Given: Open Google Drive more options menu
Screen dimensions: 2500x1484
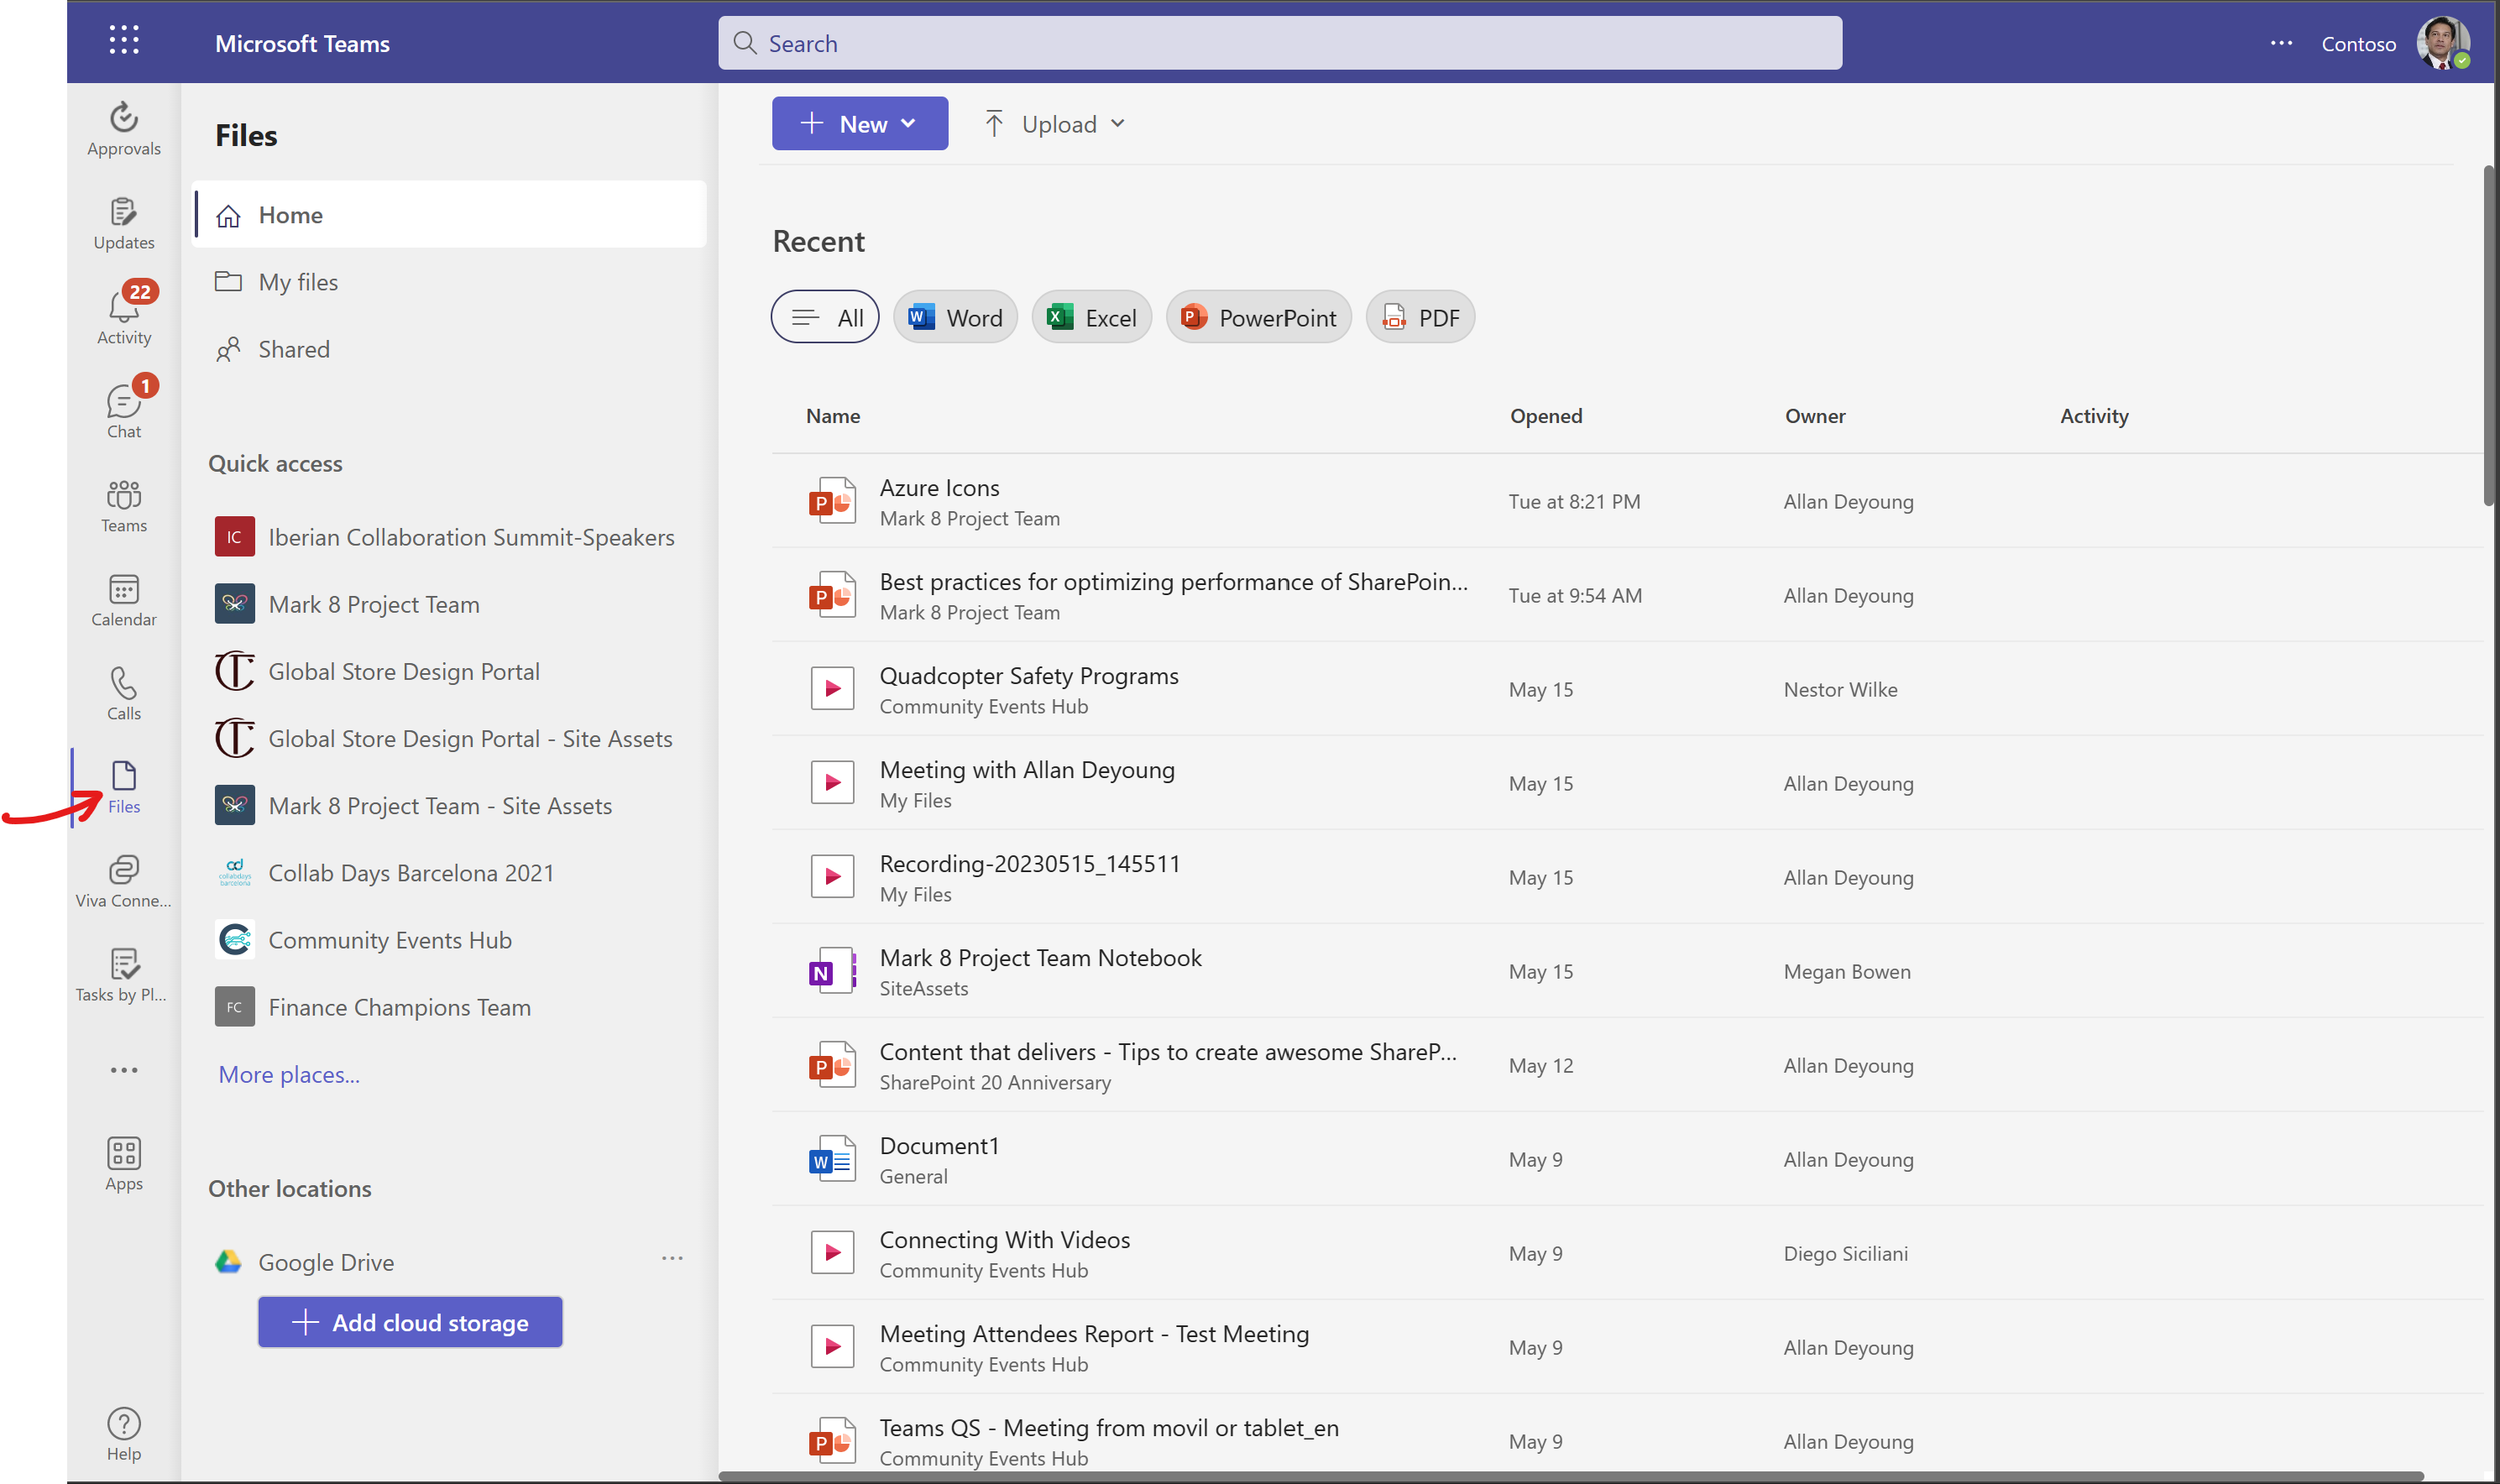Looking at the screenshot, I should tap(672, 1258).
